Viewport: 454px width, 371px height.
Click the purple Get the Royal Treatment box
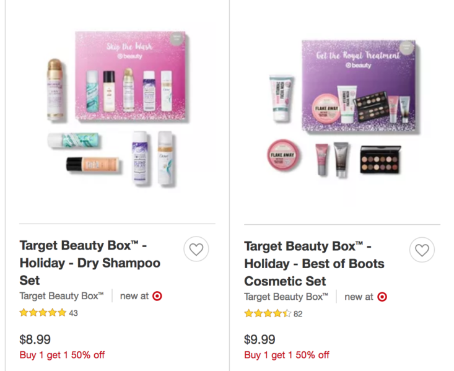(x=359, y=85)
